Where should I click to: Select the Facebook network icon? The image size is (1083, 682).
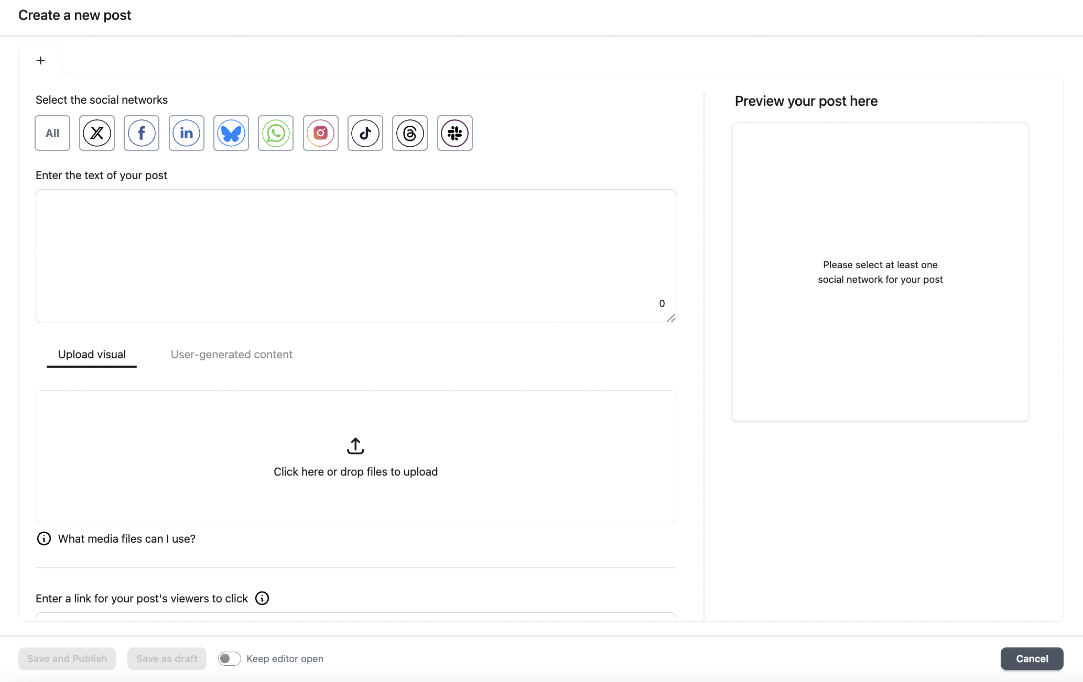(142, 133)
